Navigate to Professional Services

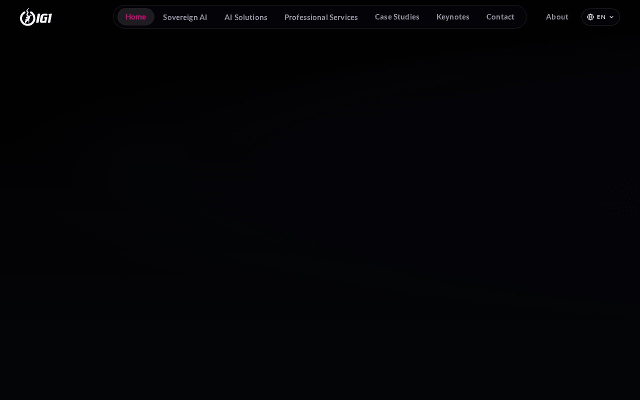(321, 17)
